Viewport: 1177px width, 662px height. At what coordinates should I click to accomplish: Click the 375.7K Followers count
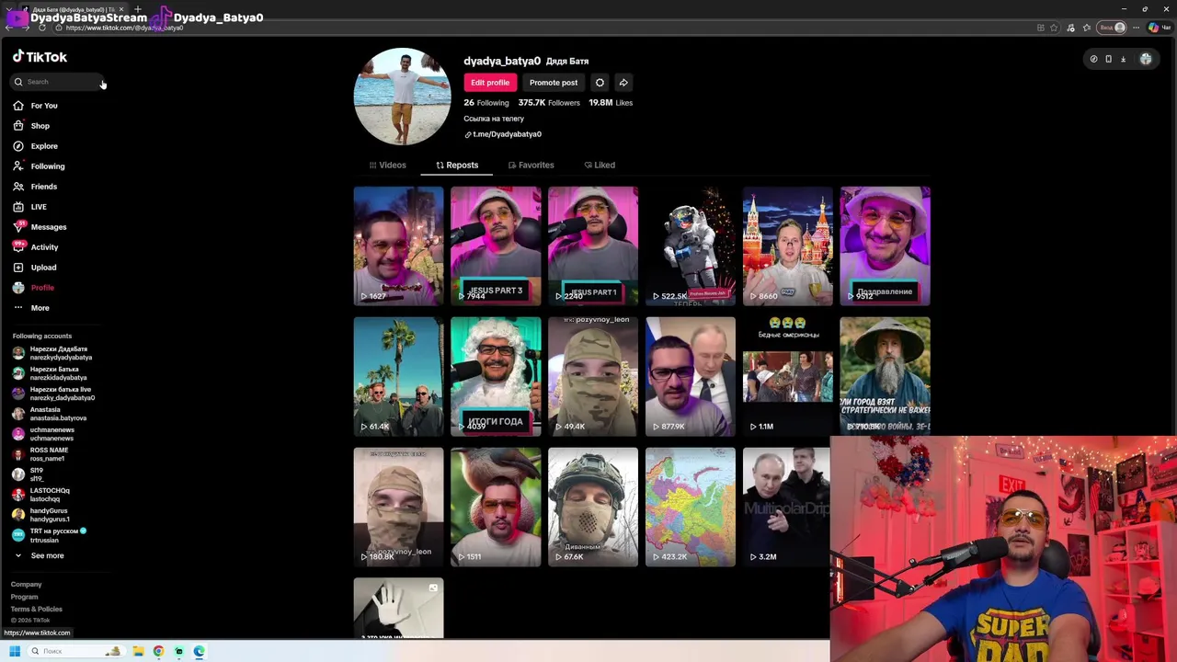click(x=549, y=103)
